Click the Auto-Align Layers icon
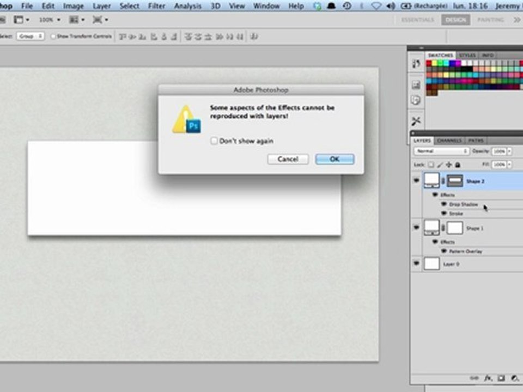This screenshot has width=523, height=392. click(x=254, y=36)
